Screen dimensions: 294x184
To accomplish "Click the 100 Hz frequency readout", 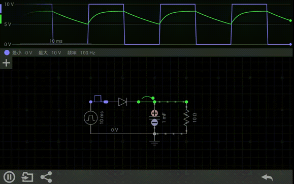I will 88,53.
